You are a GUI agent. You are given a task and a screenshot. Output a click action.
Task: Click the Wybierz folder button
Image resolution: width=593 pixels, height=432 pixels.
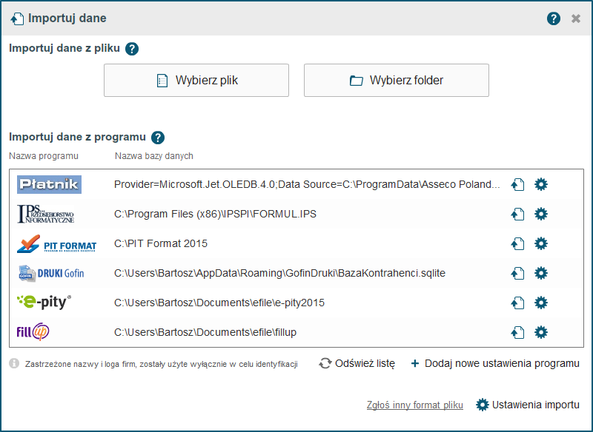point(397,81)
